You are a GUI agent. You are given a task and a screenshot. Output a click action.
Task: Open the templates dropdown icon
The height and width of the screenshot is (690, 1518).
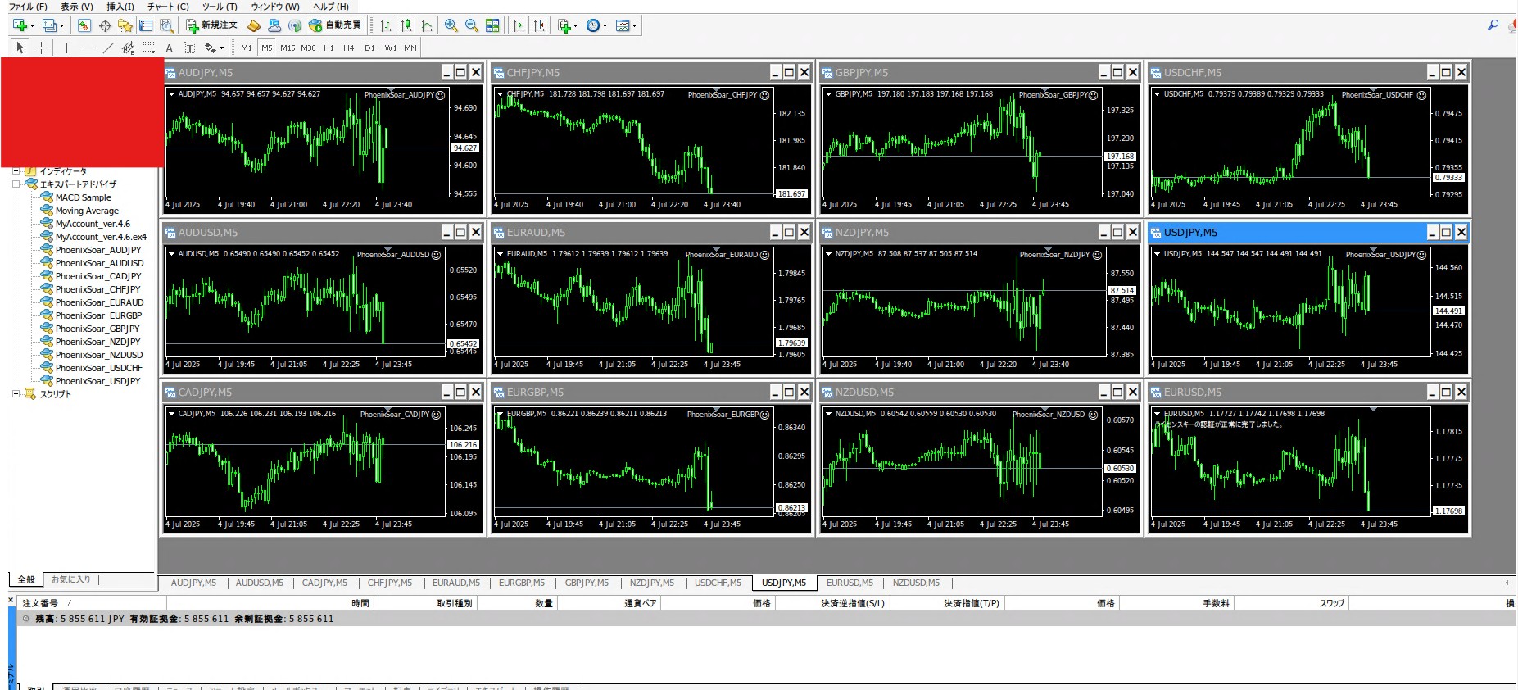626,25
